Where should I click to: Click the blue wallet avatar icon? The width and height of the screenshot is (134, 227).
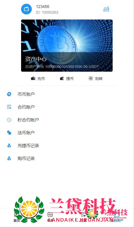[x=26, y=9]
